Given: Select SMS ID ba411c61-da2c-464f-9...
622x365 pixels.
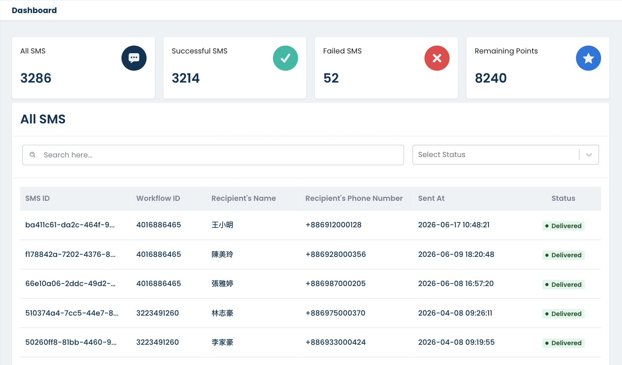Looking at the screenshot, I should (70, 225).
